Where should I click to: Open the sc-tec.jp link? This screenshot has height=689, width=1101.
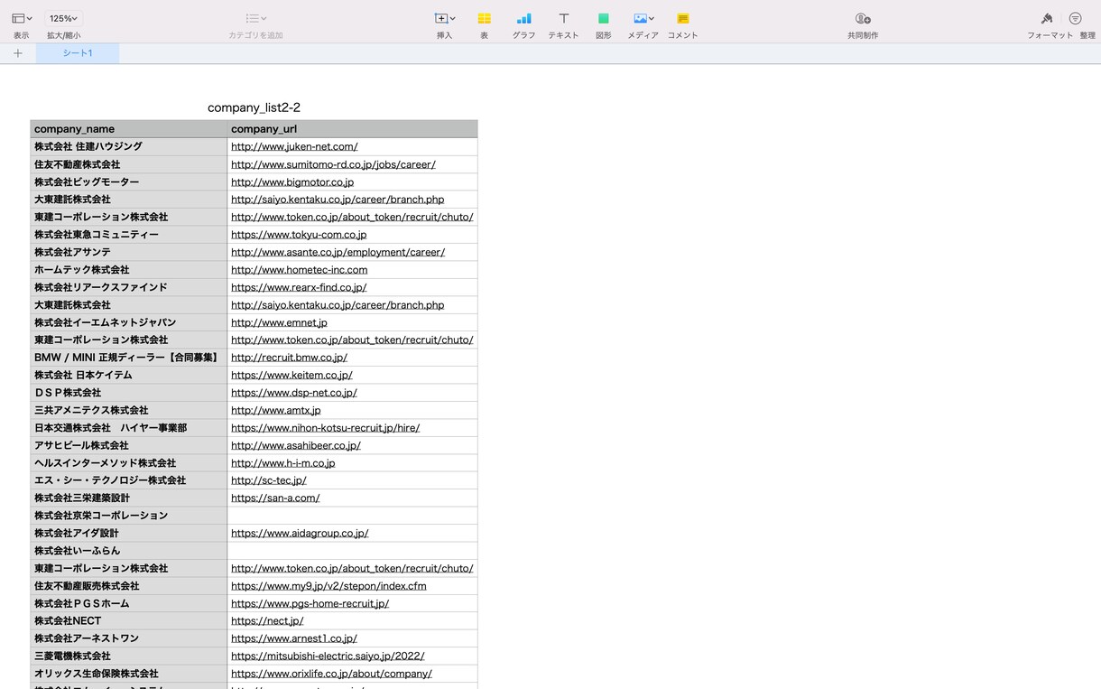coord(269,480)
